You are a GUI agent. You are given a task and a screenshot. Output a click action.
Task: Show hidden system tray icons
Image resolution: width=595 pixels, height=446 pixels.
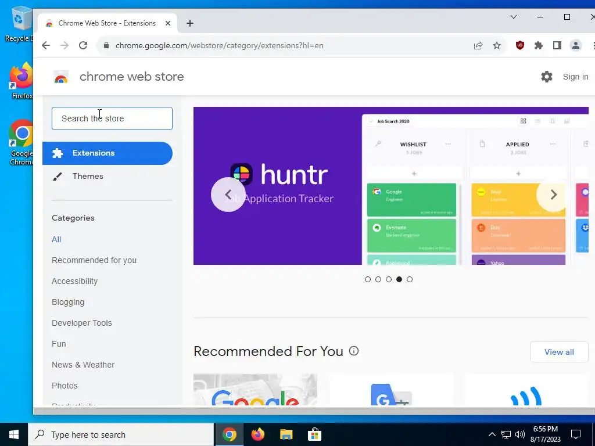coord(492,434)
